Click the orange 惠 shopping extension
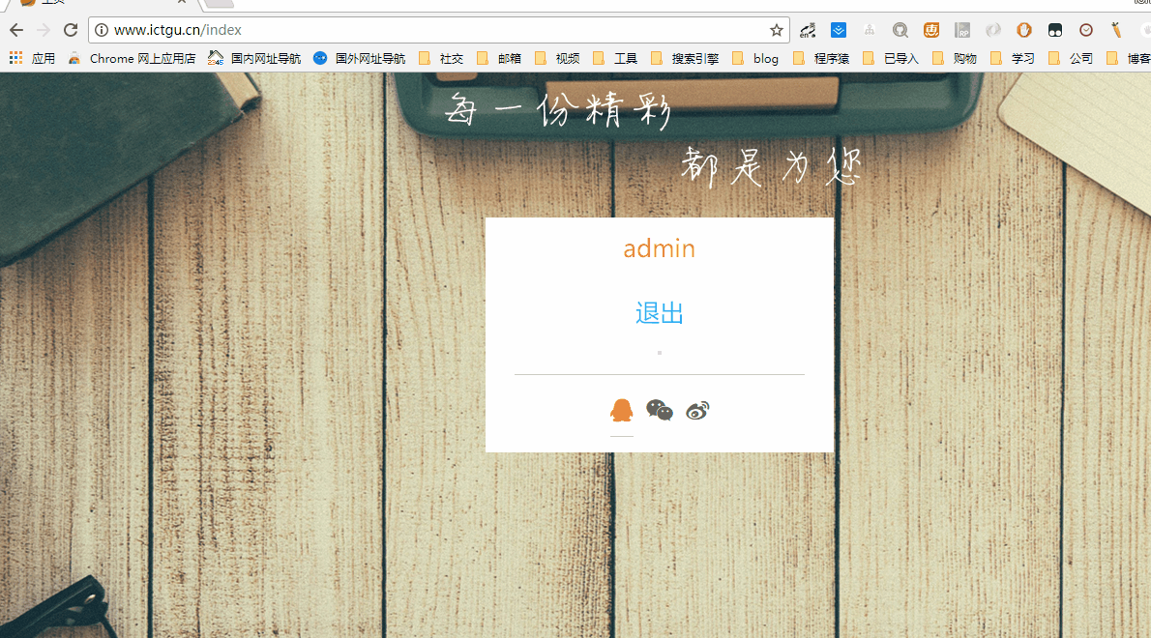1151x638 pixels. pyautogui.click(x=931, y=30)
